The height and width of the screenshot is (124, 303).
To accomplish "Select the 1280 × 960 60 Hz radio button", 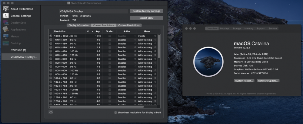I will point(51,97).
